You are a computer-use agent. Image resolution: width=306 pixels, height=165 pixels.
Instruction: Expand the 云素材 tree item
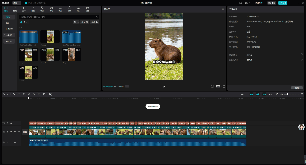pyautogui.click(x=9, y=35)
